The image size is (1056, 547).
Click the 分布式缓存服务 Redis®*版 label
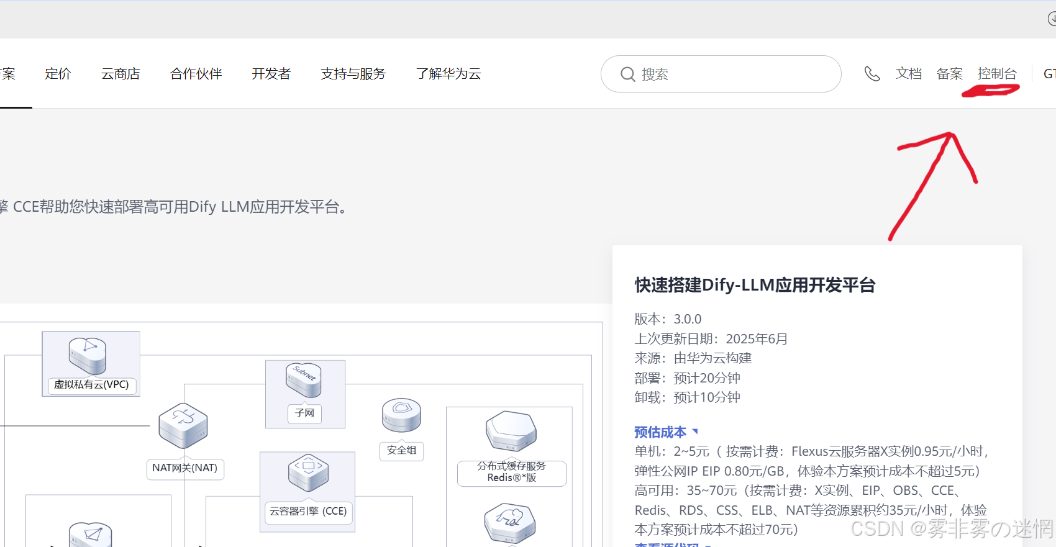pyautogui.click(x=512, y=472)
